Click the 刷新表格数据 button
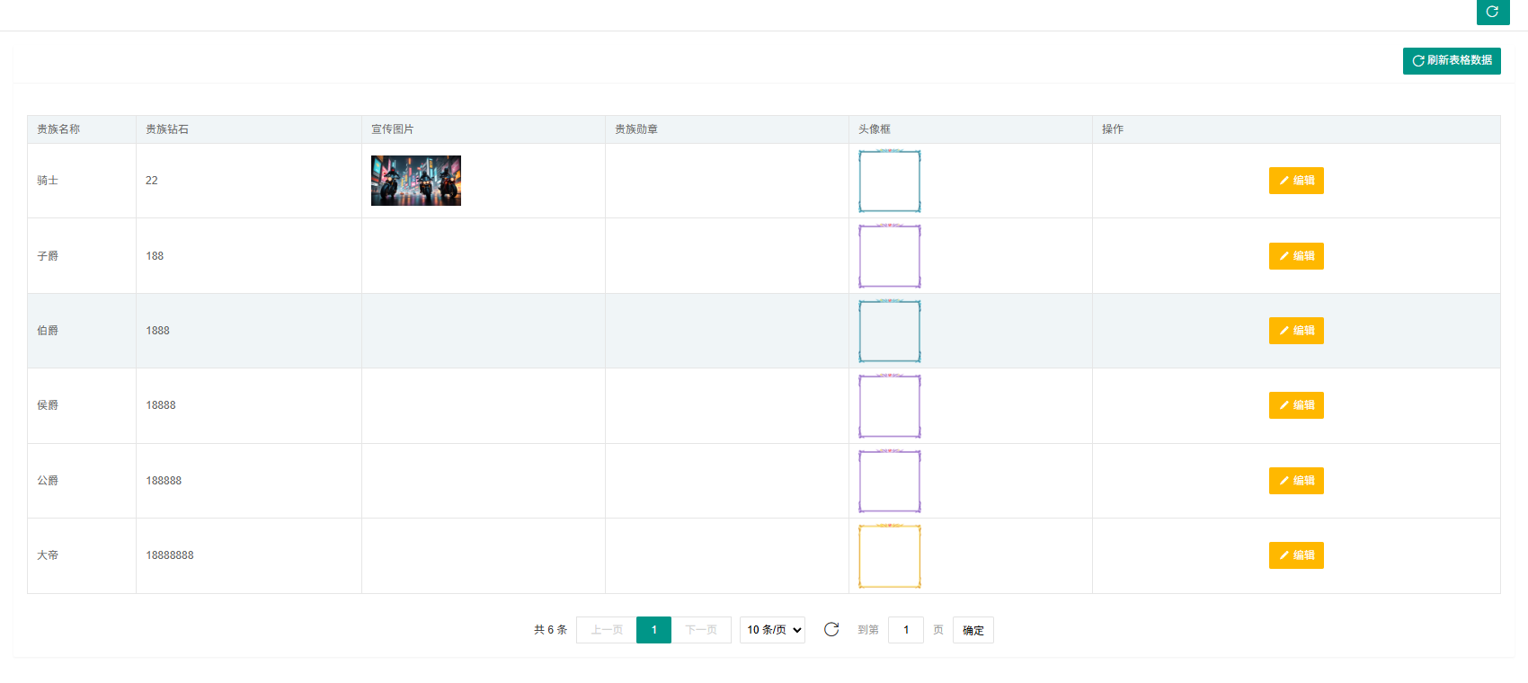This screenshot has width=1528, height=683. click(1452, 60)
